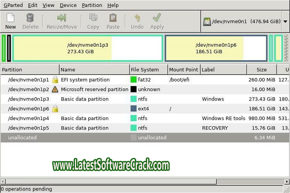Select the nvme0n1p3 block in disk map
Image resolution: width=290 pixels, height=193 pixels.
88,48
